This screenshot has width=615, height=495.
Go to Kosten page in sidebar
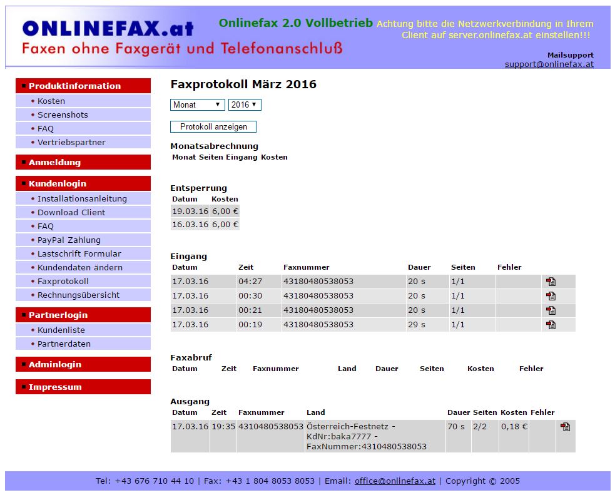[x=51, y=101]
